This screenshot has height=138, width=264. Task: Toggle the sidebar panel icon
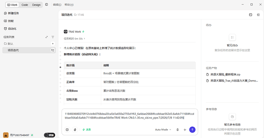pyautogui.click(x=47, y=5)
